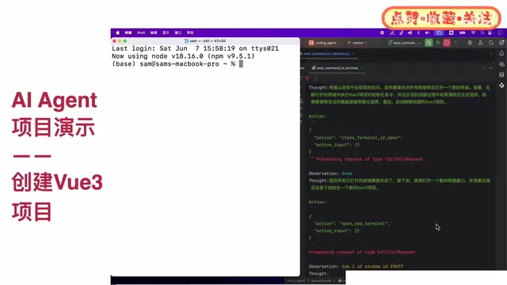Open Run panel options dots

click(x=484, y=68)
